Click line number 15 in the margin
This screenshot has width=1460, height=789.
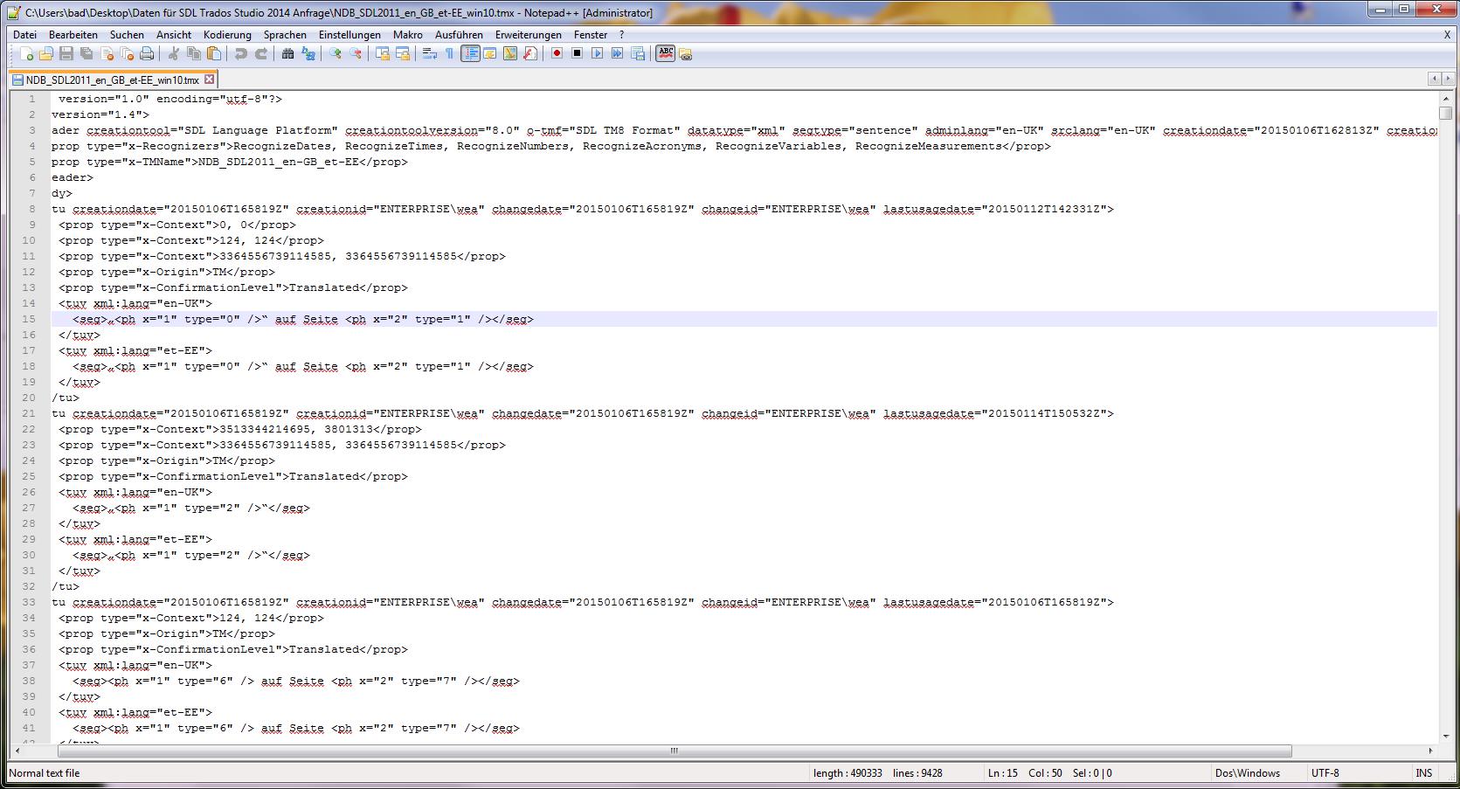point(30,319)
